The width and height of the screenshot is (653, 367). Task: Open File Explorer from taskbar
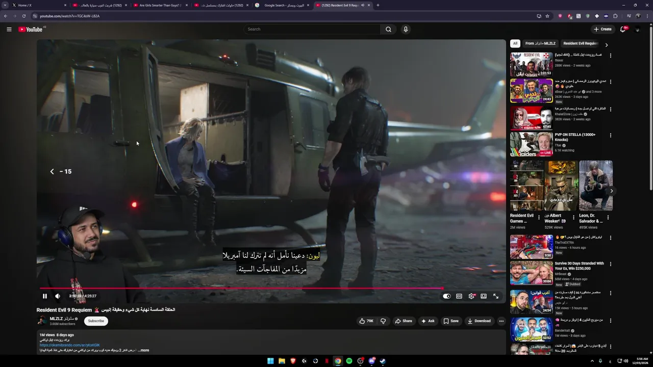[282, 361]
